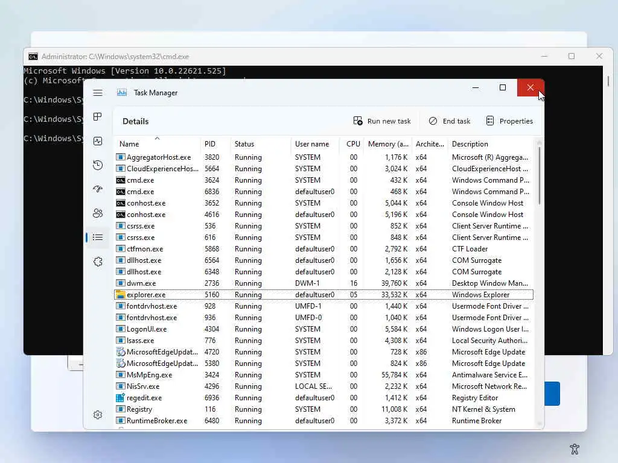Click Antimalware Service description cell
Screen dimensions: 618x463
click(489, 375)
